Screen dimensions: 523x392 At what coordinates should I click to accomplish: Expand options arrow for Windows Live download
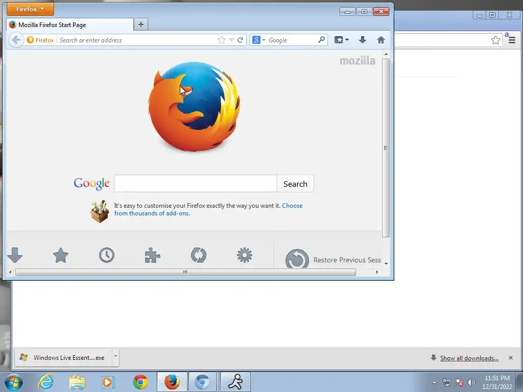[x=115, y=358]
